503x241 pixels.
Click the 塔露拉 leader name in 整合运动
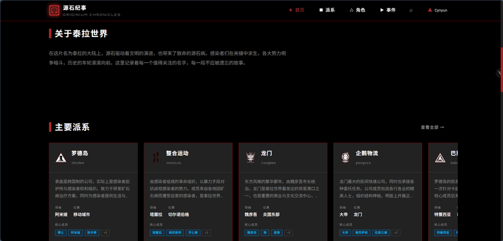coord(156,215)
